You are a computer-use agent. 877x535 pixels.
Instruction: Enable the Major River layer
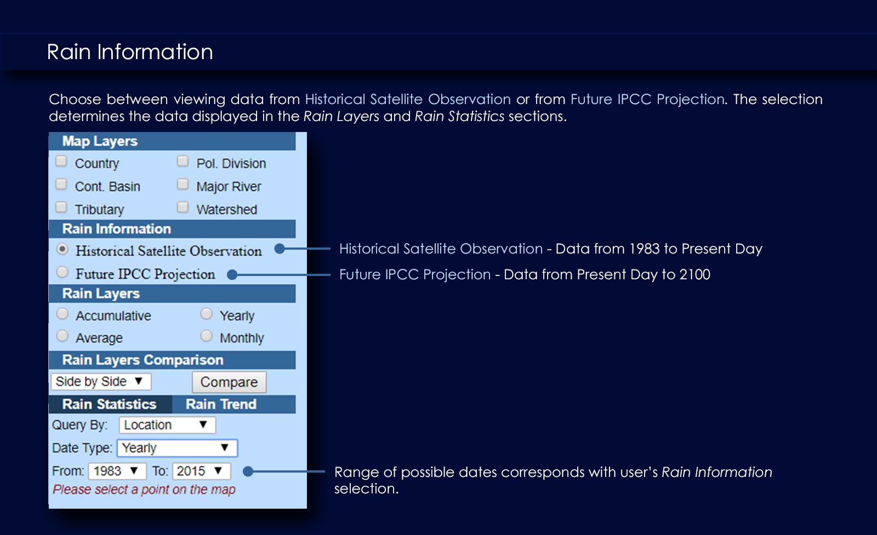(x=183, y=185)
